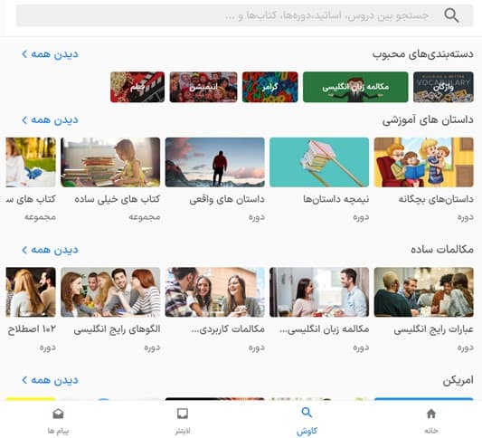Viewport: 482px width, 438px height.
Task: Open the پیام ها messages envelope icon
Action: tap(58, 414)
